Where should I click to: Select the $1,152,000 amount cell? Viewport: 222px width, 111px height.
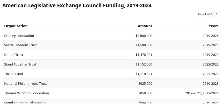point(144,64)
